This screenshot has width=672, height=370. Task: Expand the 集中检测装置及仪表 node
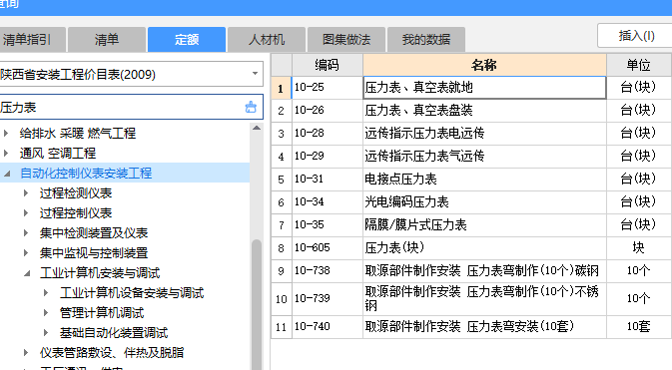tap(26, 233)
